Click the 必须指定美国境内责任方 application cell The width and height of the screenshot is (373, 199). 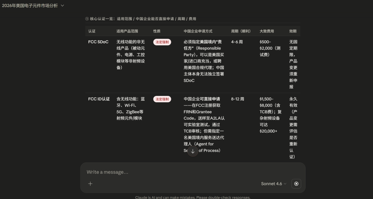(204, 61)
